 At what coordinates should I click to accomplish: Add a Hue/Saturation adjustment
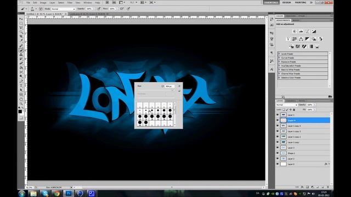tap(295, 39)
